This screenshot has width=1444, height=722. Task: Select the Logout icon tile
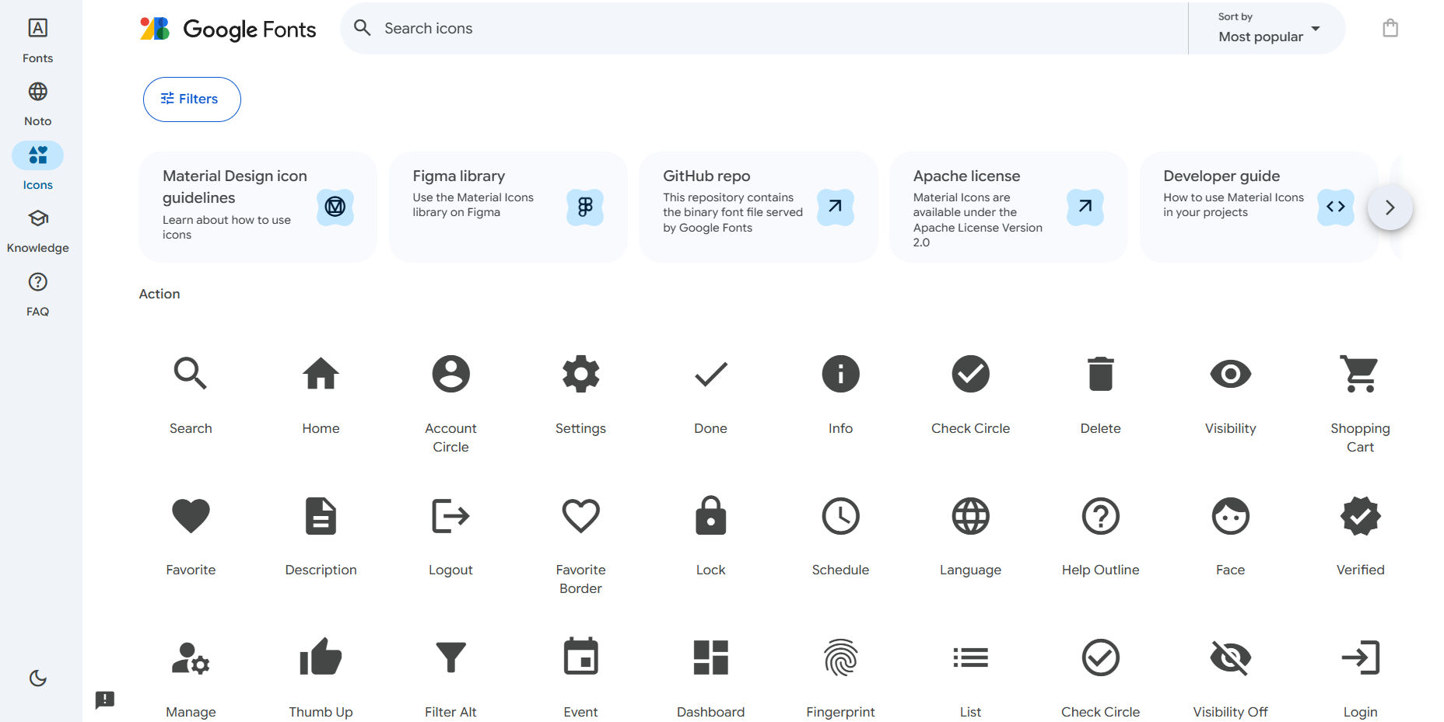(x=450, y=516)
